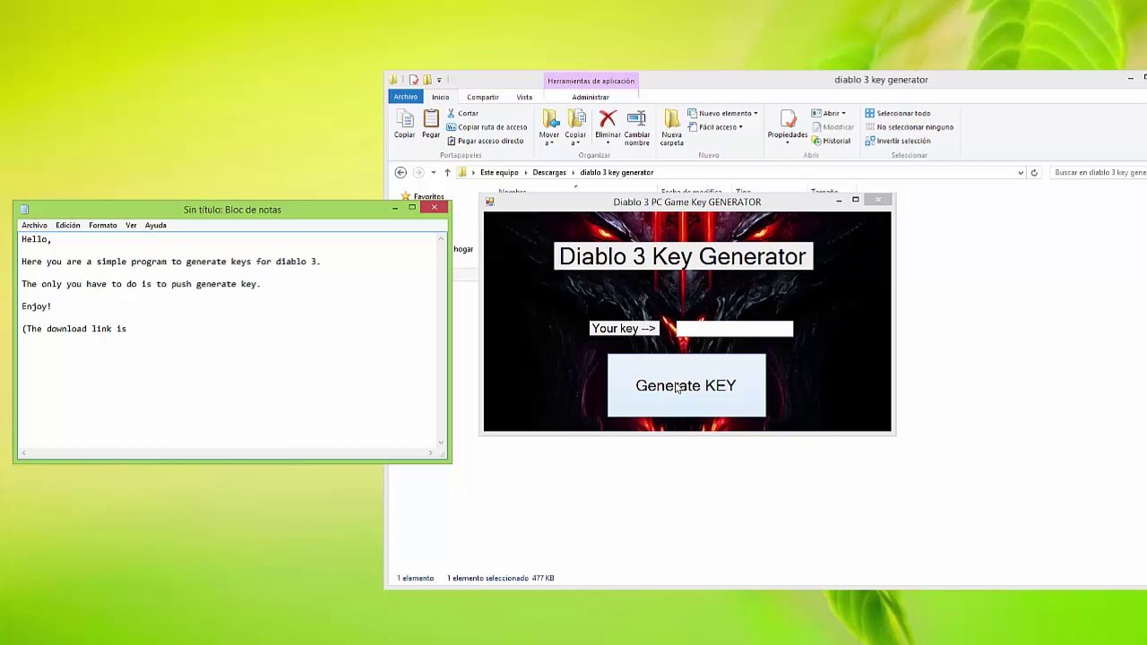1147x645 pixels.
Task: Click Descargas in the address breadcrumb
Action: click(549, 172)
